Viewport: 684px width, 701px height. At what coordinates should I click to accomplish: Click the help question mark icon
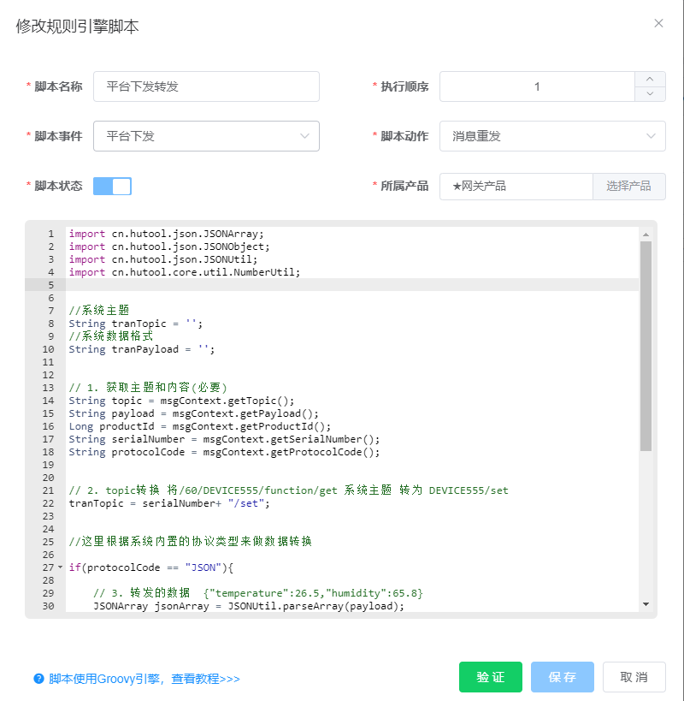click(38, 679)
